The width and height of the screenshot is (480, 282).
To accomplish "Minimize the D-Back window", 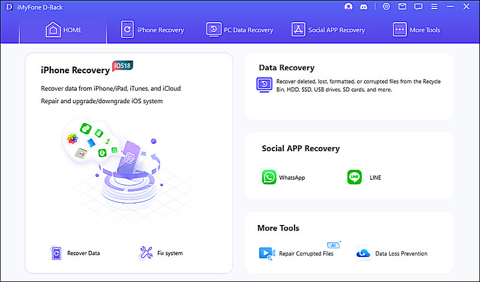I will (451, 7).
